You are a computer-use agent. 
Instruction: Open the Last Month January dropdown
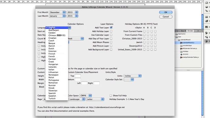[x=57, y=16]
